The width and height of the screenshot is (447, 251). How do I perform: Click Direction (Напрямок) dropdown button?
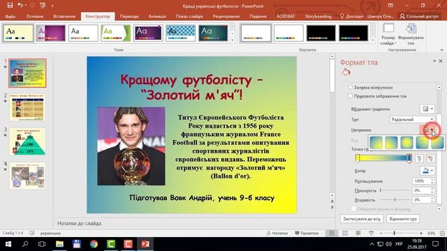coord(427,130)
